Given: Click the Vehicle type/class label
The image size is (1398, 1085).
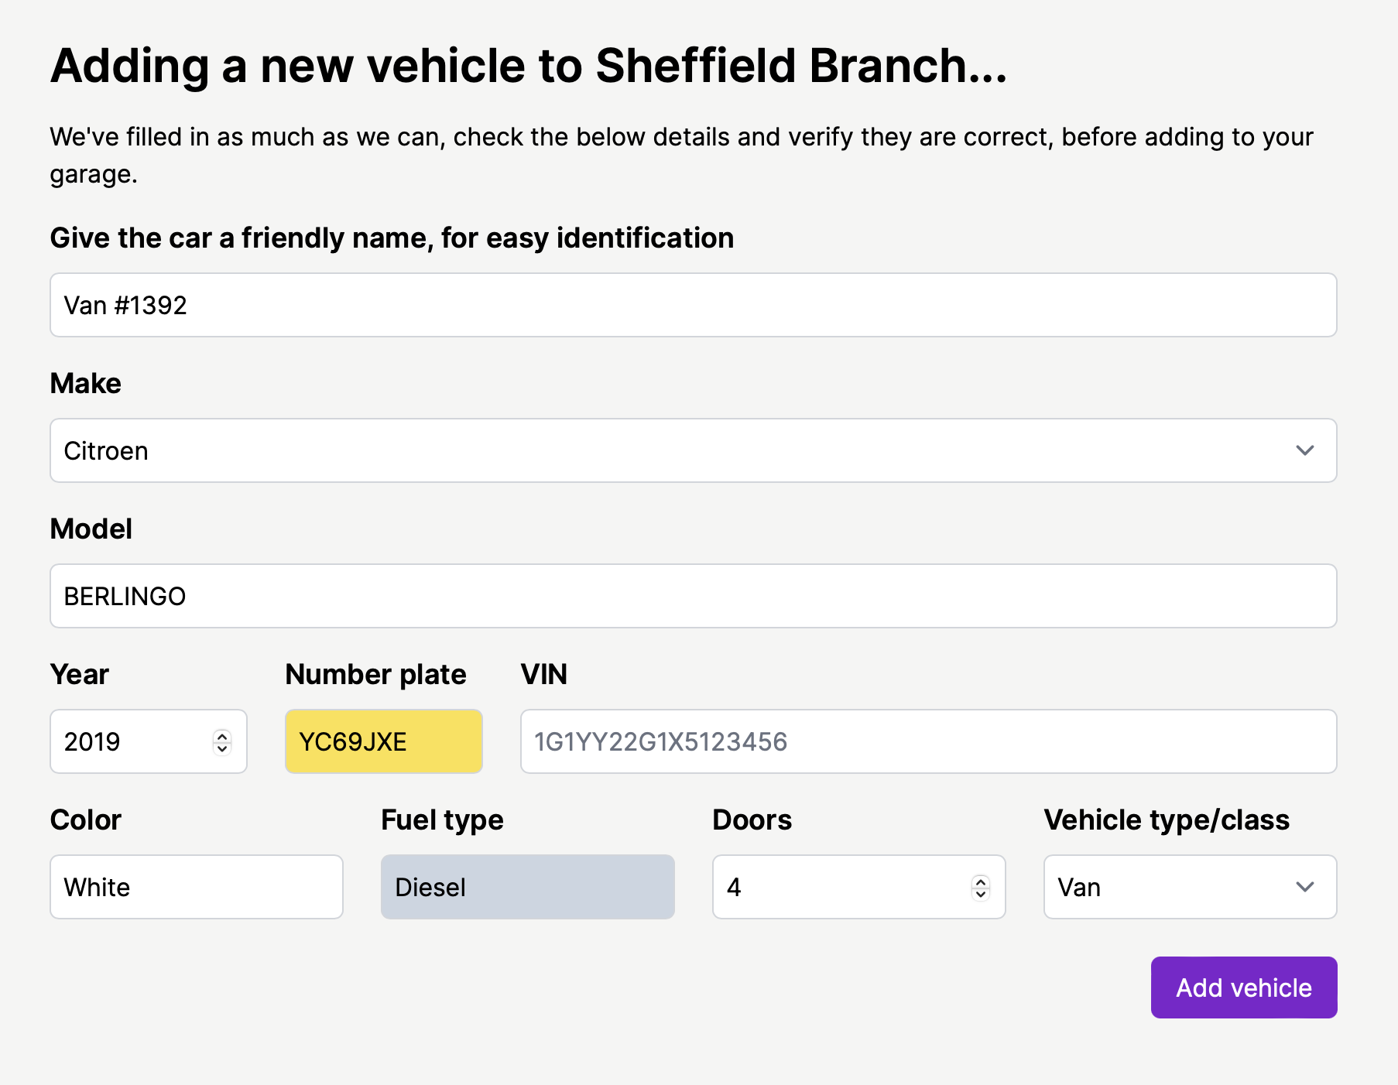Looking at the screenshot, I should (x=1166, y=820).
